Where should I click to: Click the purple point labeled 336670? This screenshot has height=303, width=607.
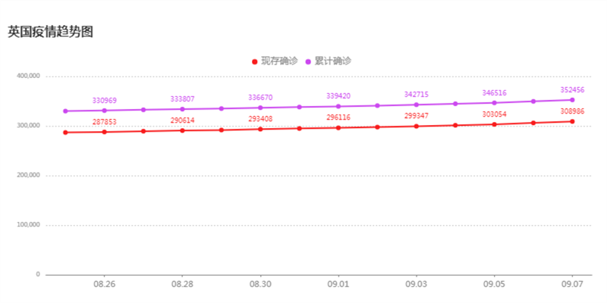[x=260, y=108]
